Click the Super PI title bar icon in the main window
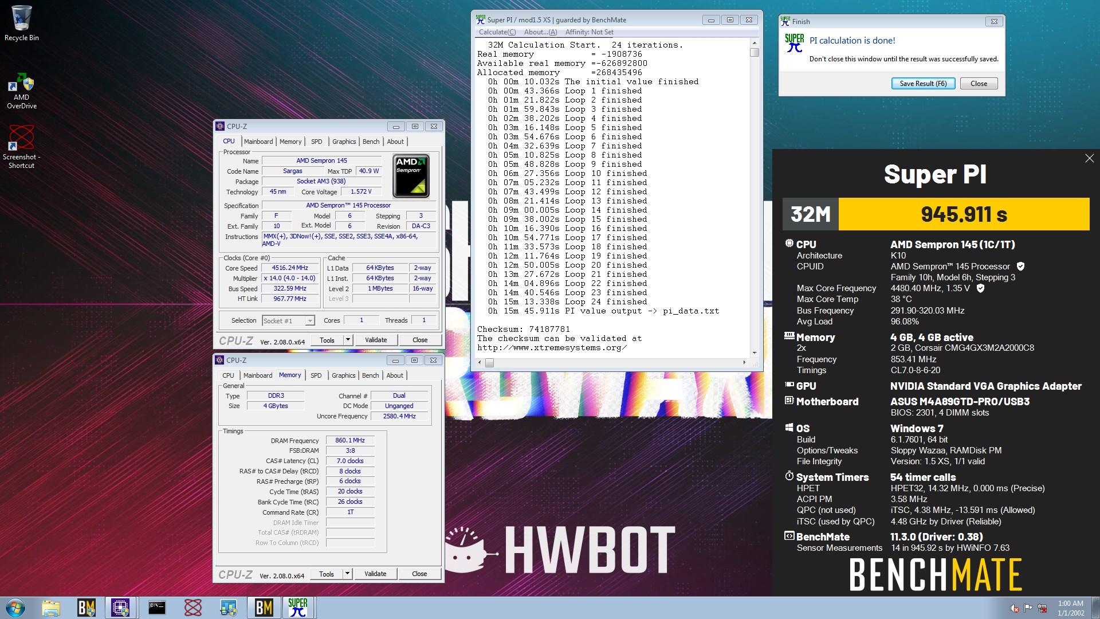 point(481,19)
